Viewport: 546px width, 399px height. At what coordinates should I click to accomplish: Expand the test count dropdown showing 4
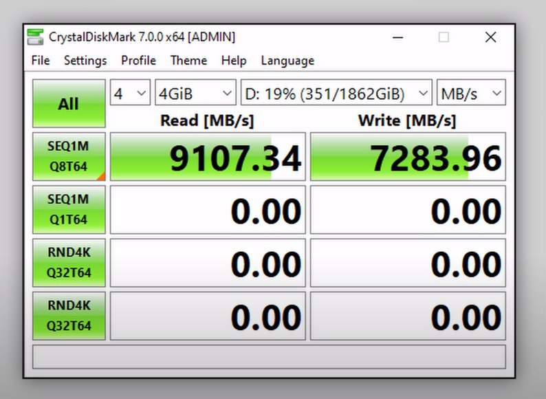click(130, 93)
